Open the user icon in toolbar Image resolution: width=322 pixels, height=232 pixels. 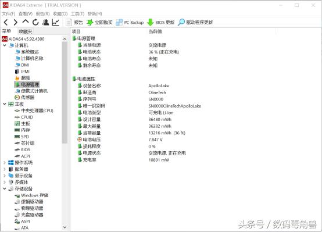pos(45,22)
